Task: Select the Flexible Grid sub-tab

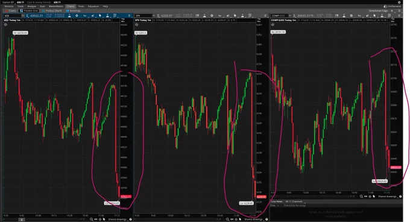Action: point(29,11)
